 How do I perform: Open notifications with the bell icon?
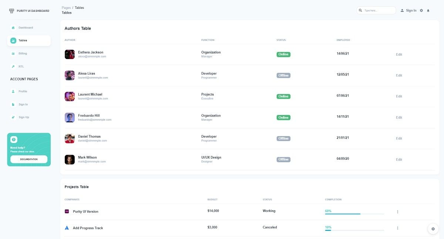click(428, 10)
